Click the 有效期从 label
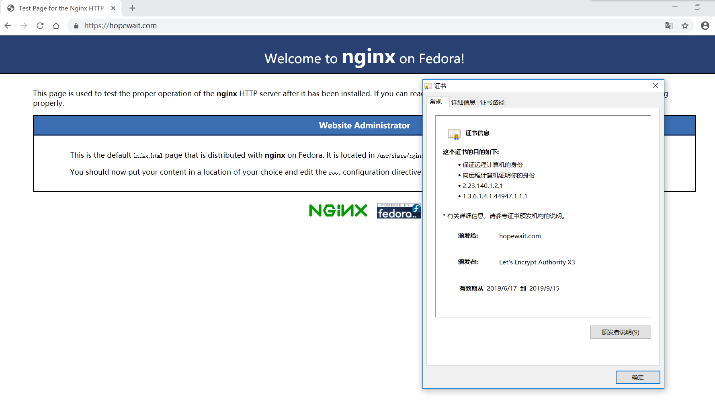Image resolution: width=715 pixels, height=402 pixels. click(x=471, y=289)
